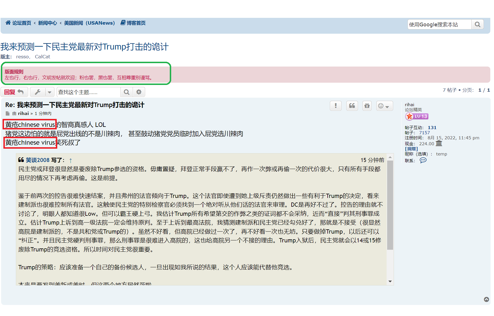This screenshot has height=316, width=494.
Task: Open the emoji reaction dropdown
Action: 384,106
